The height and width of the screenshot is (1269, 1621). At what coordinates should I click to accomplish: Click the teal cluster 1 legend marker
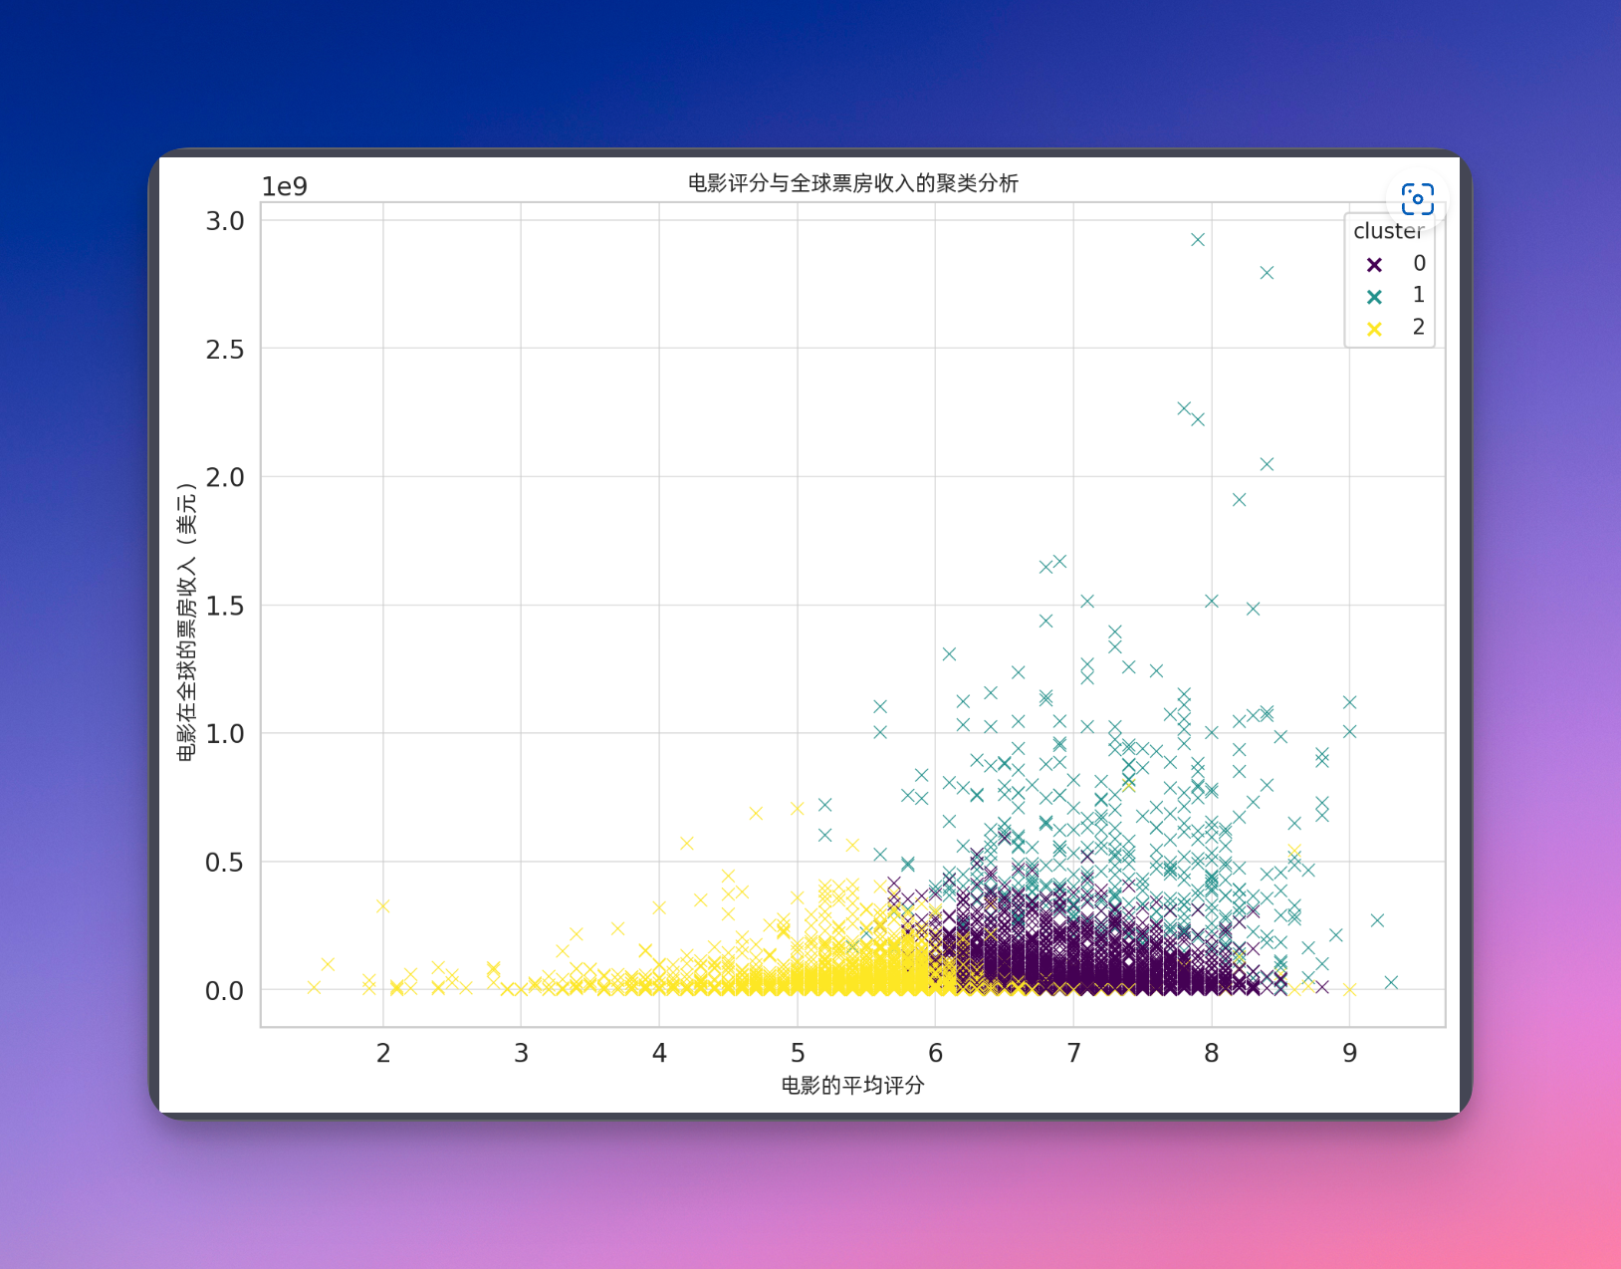click(1374, 297)
